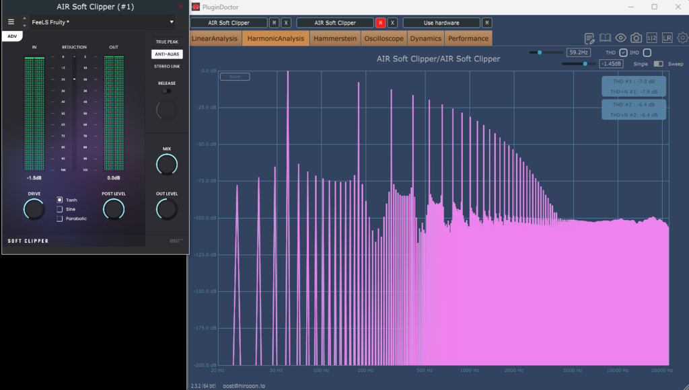
Task: Click the Out Level knob
Action: pos(167,210)
